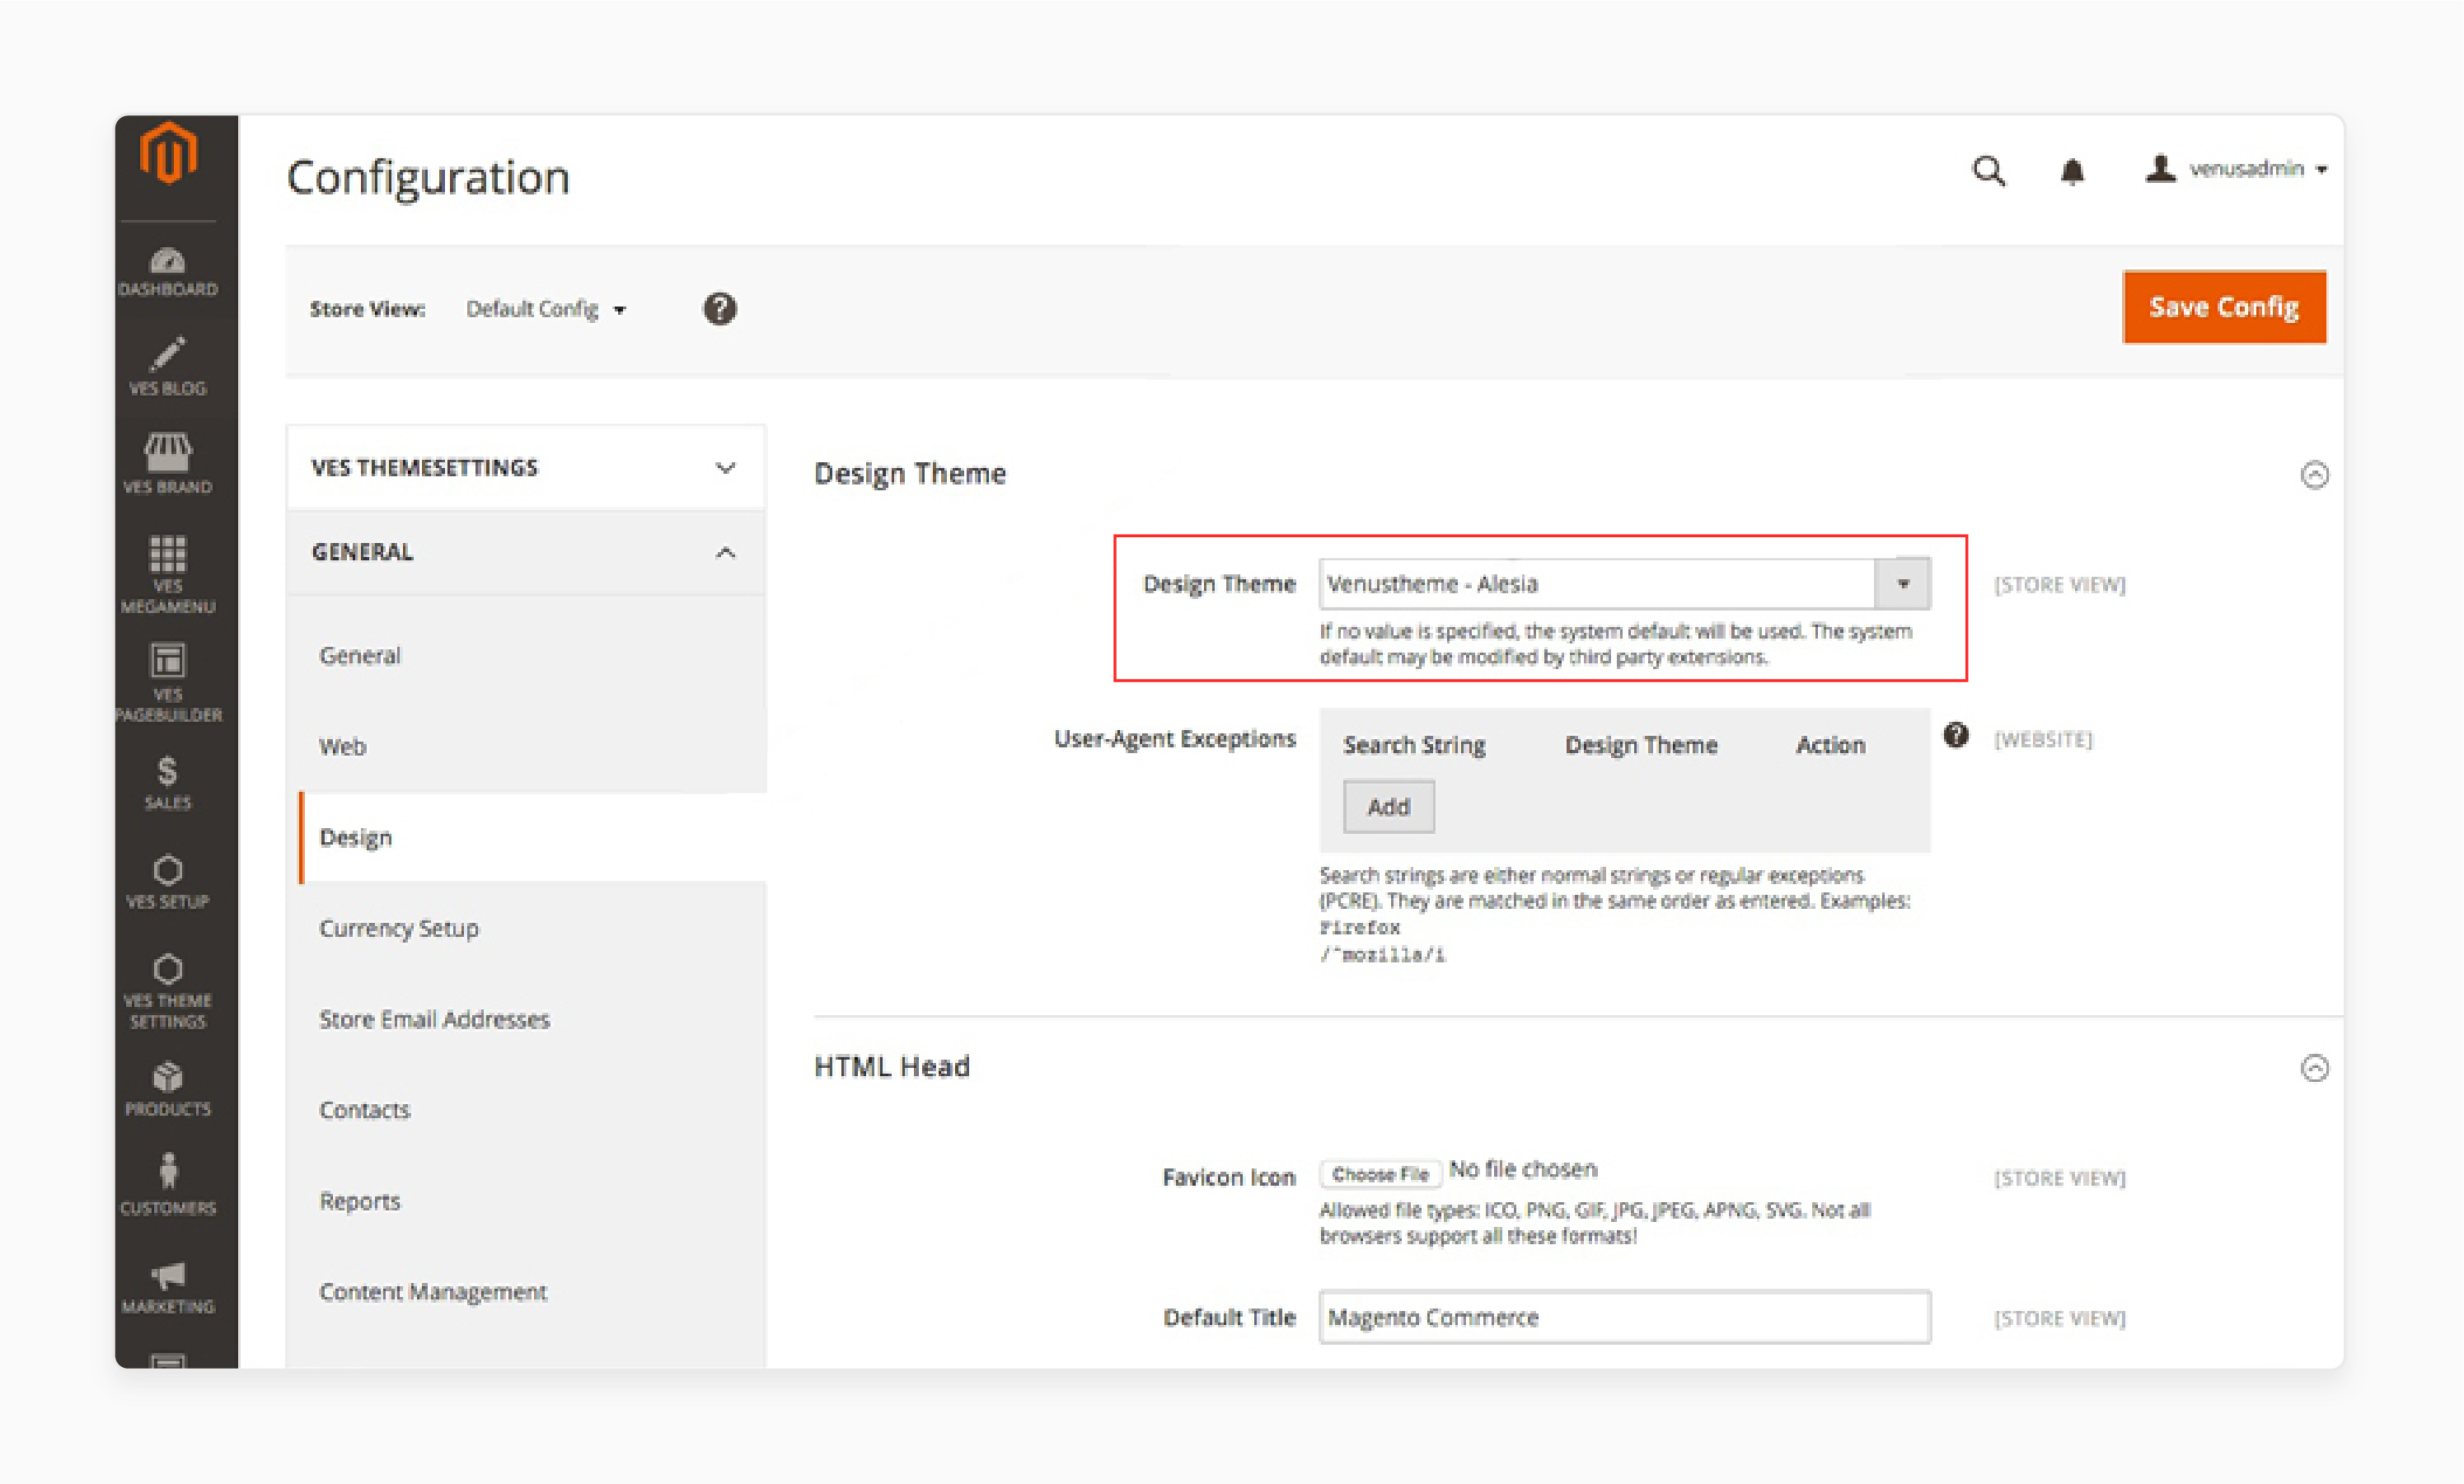Viewport: 2464px width, 1484px height.
Task: Open the venusadmin account menu
Action: [x=2236, y=169]
